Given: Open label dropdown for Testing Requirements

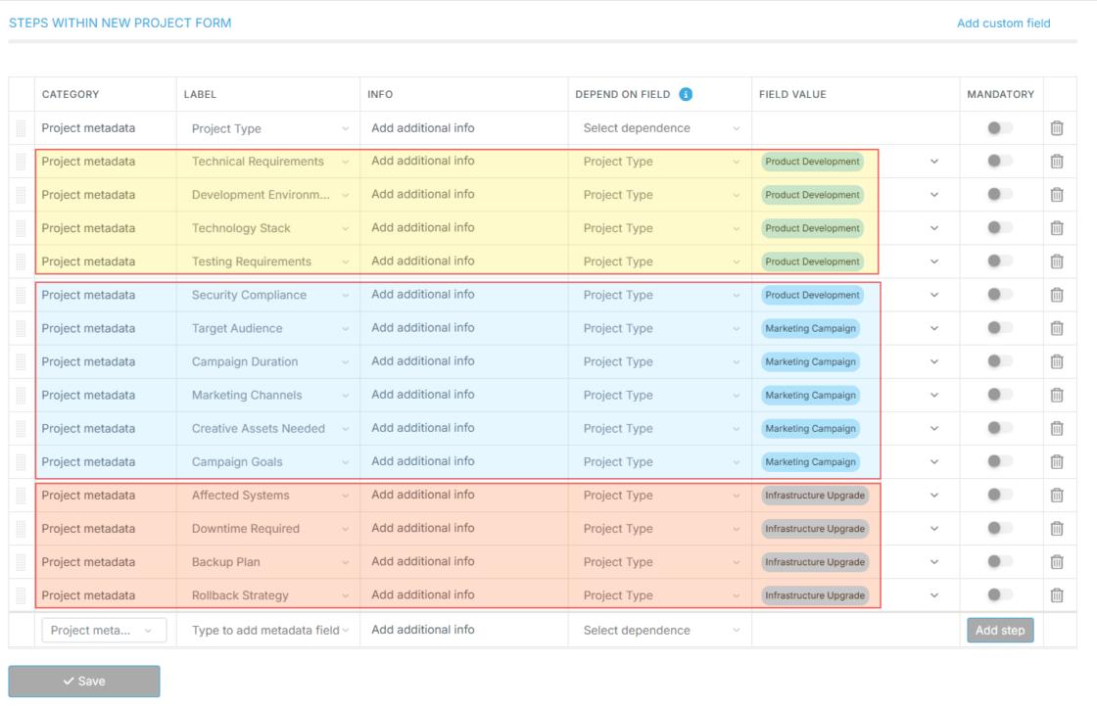Looking at the screenshot, I should click(x=345, y=261).
